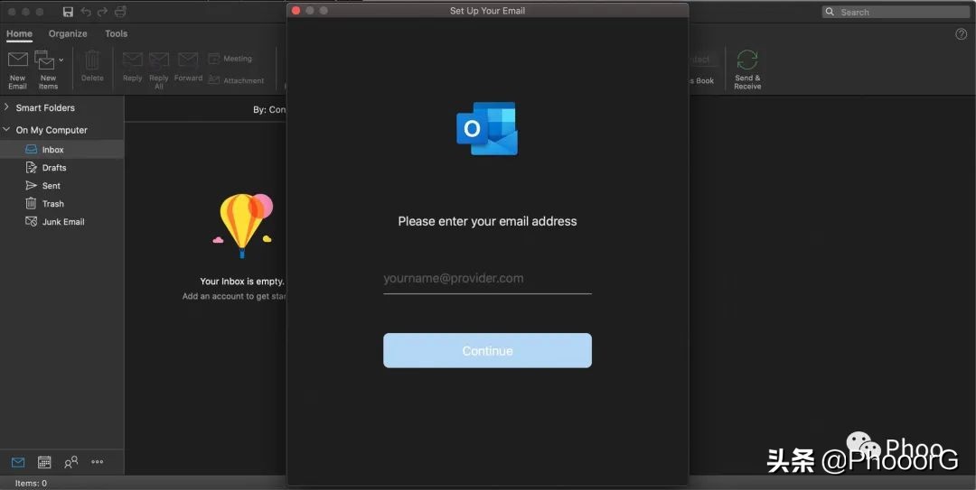Switch to the Home ribbon tab
Viewport: 976px width, 490px height.
[19, 34]
